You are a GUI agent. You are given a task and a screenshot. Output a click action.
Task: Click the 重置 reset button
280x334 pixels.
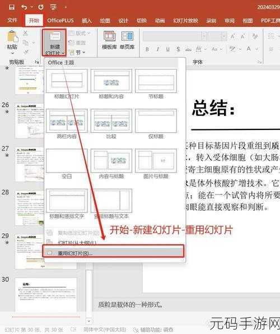point(77,43)
